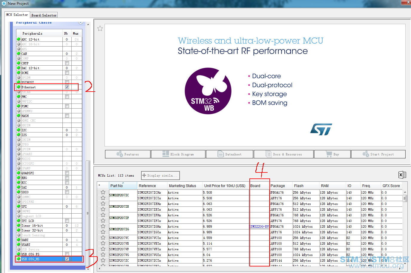Switch to the MCU Selector tab

pyautogui.click(x=17, y=15)
